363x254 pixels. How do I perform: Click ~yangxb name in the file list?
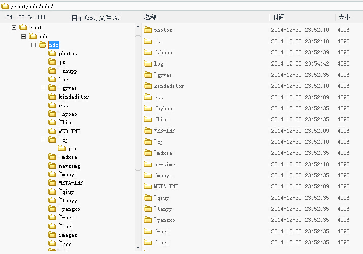point(165,220)
